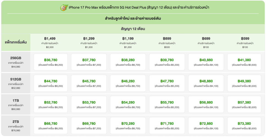Click the ฿2,500 advance fee value
266x137 pixels.
pyautogui.click(x=50, y=47)
